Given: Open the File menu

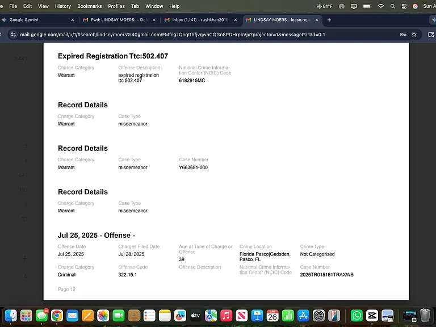Looking at the screenshot, I should tap(13, 6).
